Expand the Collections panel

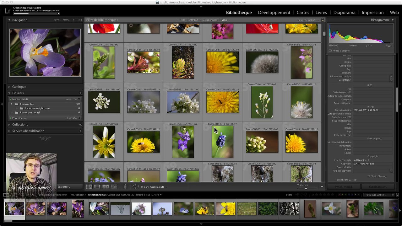[9, 125]
